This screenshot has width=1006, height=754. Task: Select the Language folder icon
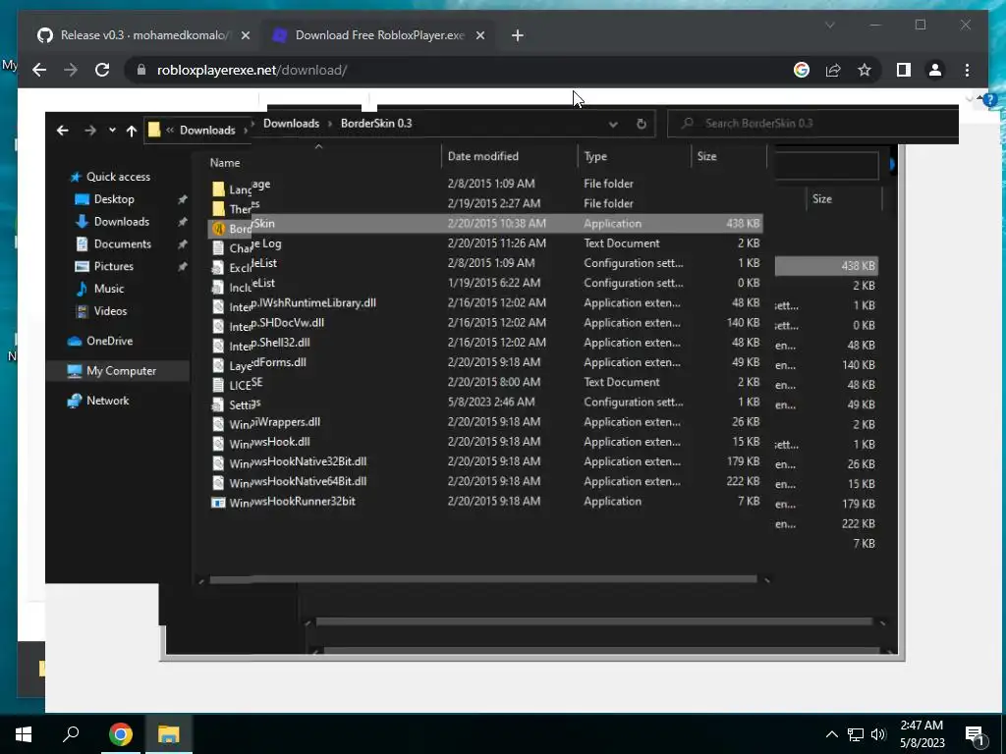(219, 188)
